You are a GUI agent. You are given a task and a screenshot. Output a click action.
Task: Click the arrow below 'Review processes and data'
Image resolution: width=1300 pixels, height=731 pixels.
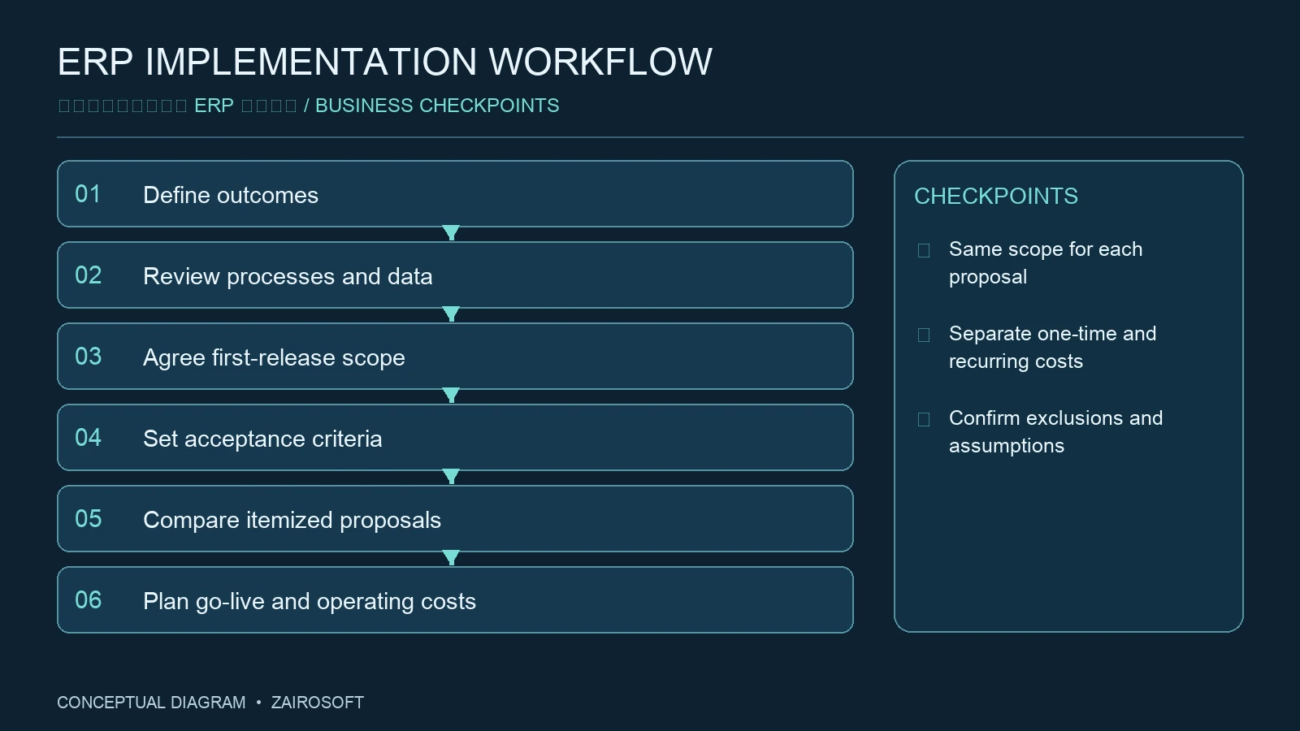[451, 314]
